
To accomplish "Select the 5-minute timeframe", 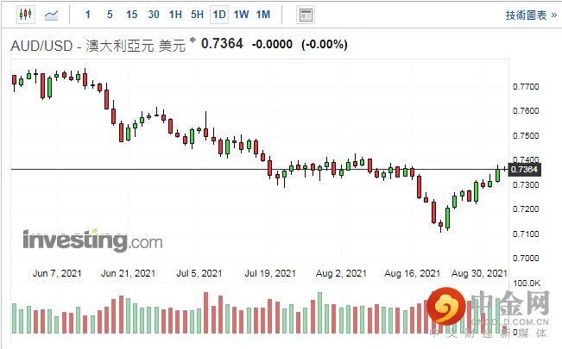I will pyautogui.click(x=109, y=15).
